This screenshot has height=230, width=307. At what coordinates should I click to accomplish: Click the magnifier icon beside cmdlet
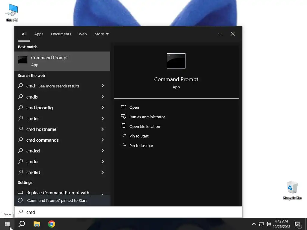point(21,172)
